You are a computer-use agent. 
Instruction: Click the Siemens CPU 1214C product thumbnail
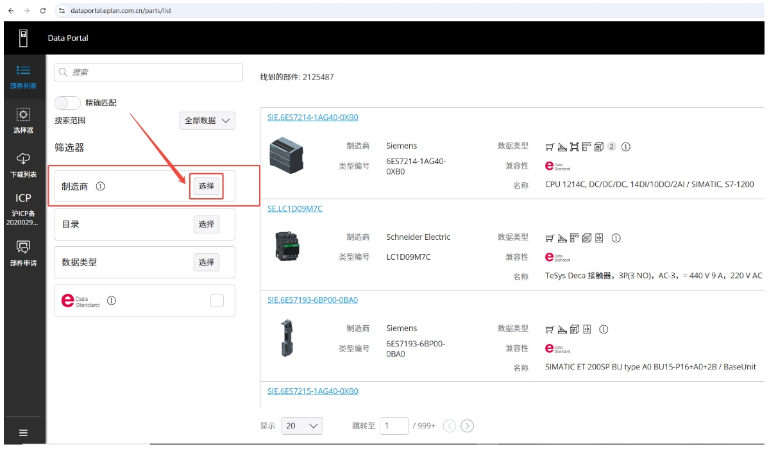coord(287,156)
